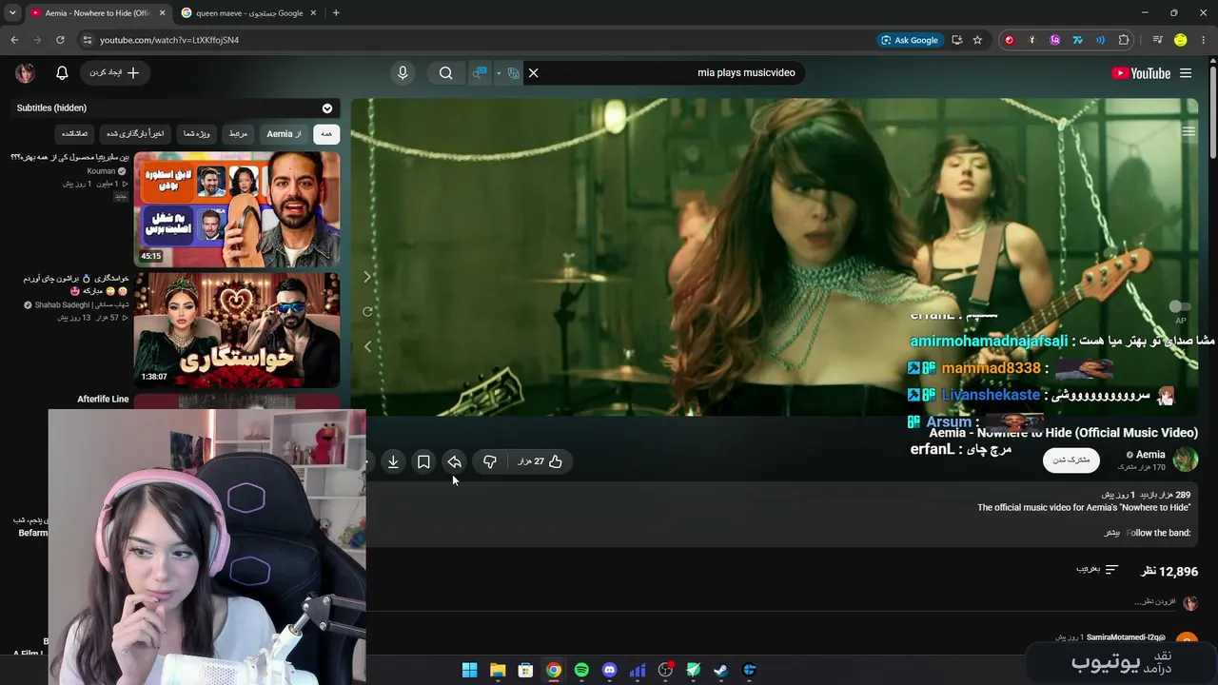The image size is (1218, 685).
Task: Switch to the 'queen maeve' Google tab
Action: 249,13
